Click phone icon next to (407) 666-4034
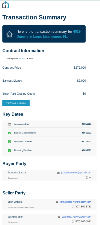 [73, 222]
